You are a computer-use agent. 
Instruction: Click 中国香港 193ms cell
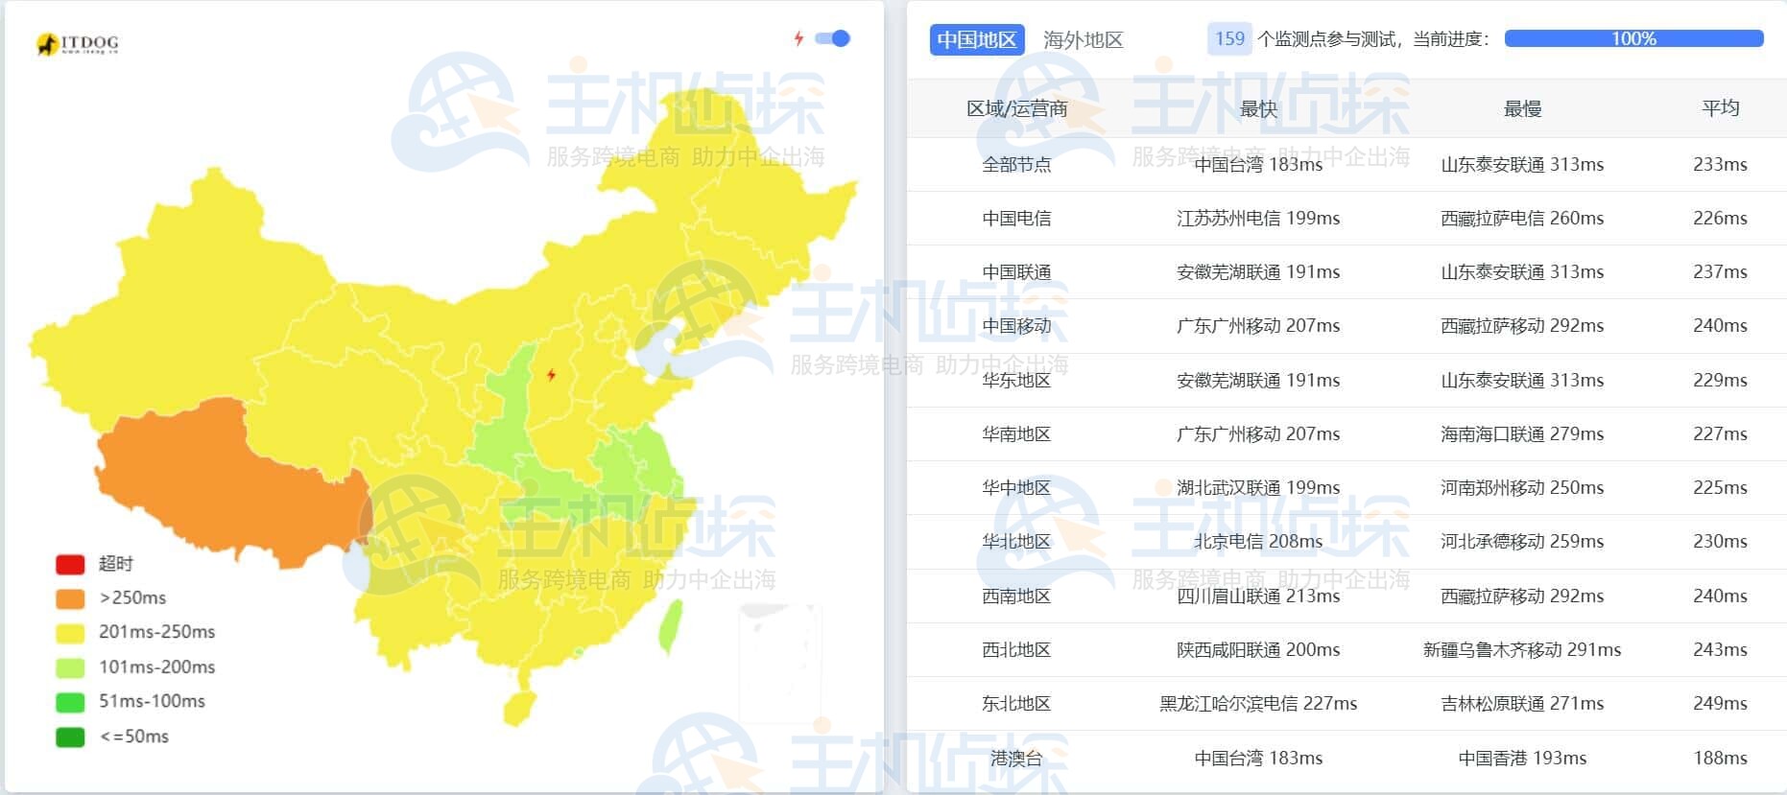click(x=1522, y=758)
